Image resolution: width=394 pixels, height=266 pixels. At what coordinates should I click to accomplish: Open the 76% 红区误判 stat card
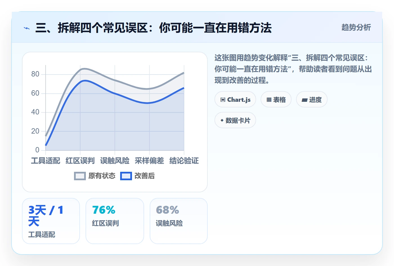click(x=115, y=221)
